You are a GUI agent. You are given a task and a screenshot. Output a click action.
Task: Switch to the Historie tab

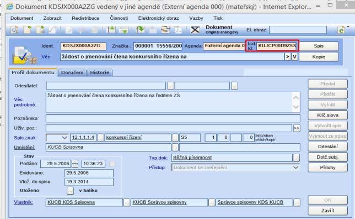point(100,72)
